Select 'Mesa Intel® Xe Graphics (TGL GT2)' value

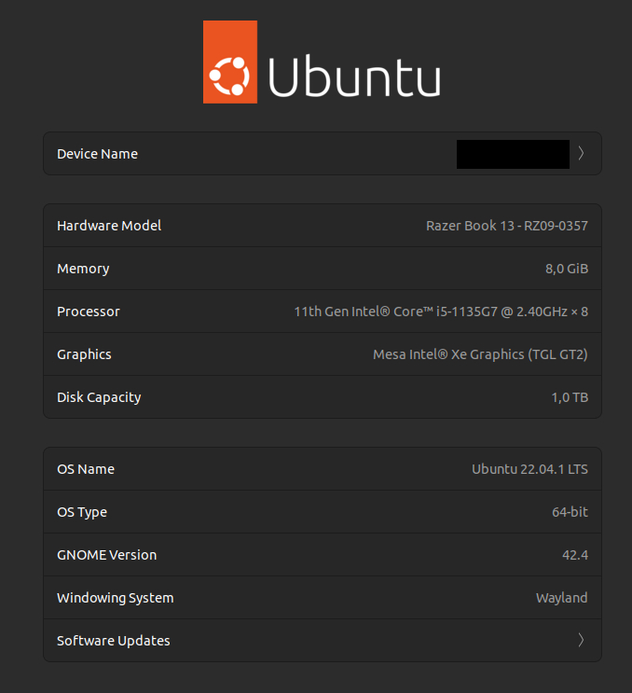coord(480,354)
